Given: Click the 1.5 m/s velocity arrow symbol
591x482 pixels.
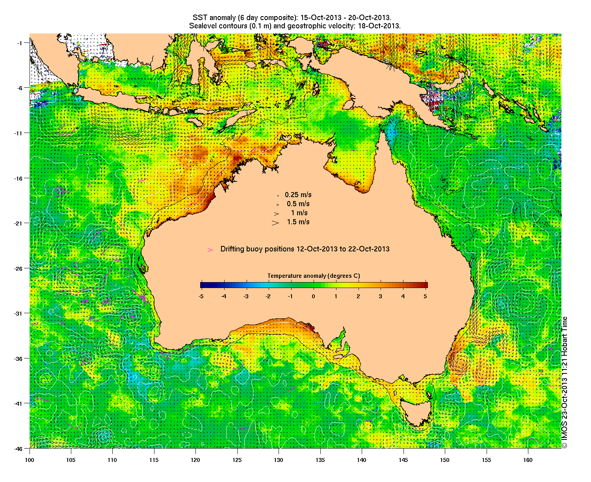Looking at the screenshot, I should pyautogui.click(x=275, y=223).
